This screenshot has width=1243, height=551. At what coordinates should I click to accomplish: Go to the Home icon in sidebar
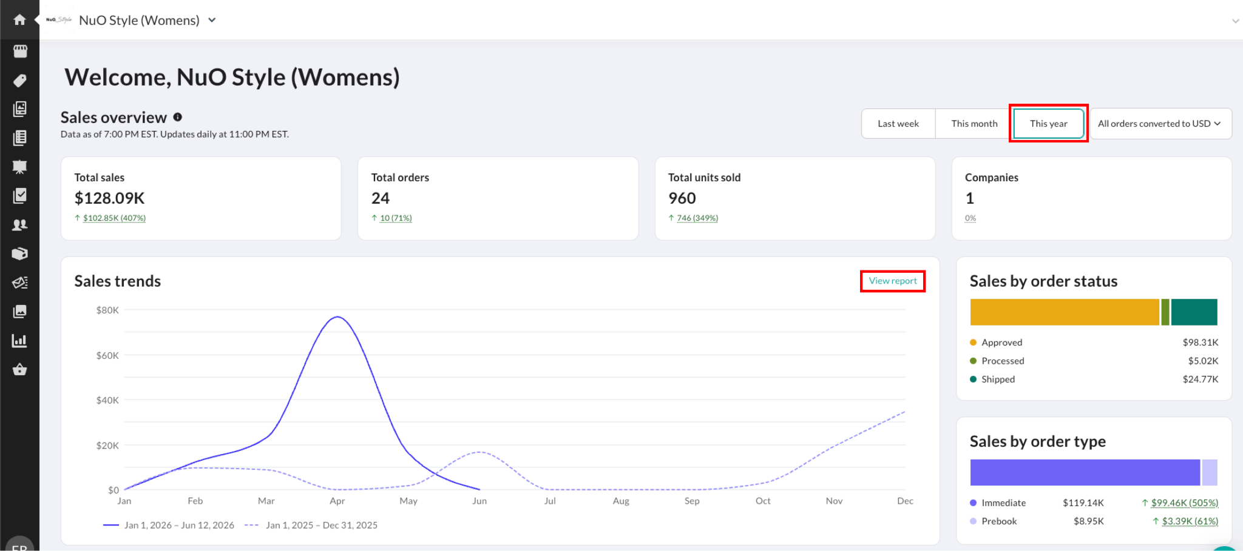point(19,20)
